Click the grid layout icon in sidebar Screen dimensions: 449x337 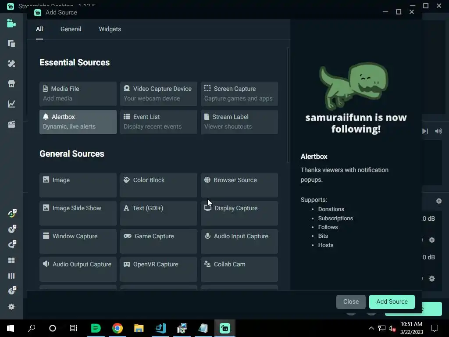point(11,261)
